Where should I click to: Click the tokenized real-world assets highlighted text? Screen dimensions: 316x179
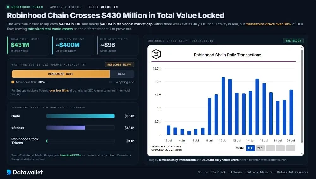pyautogui.click(x=50, y=29)
